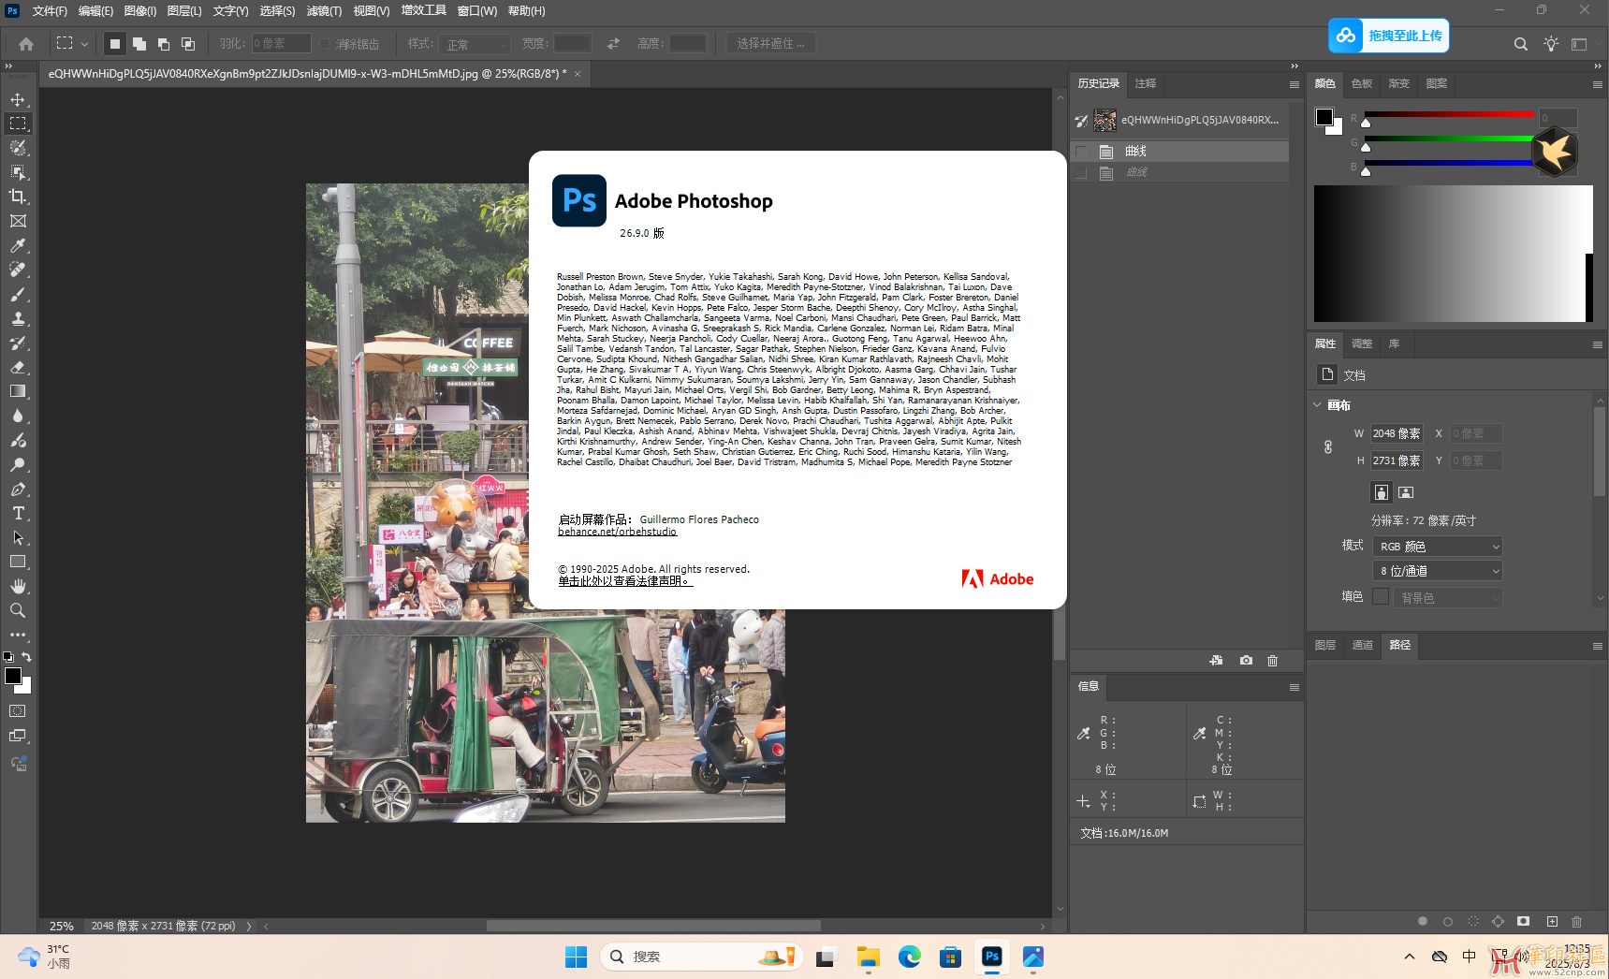
Task: Click the behance.net/orbehstudio link
Action: point(617,532)
